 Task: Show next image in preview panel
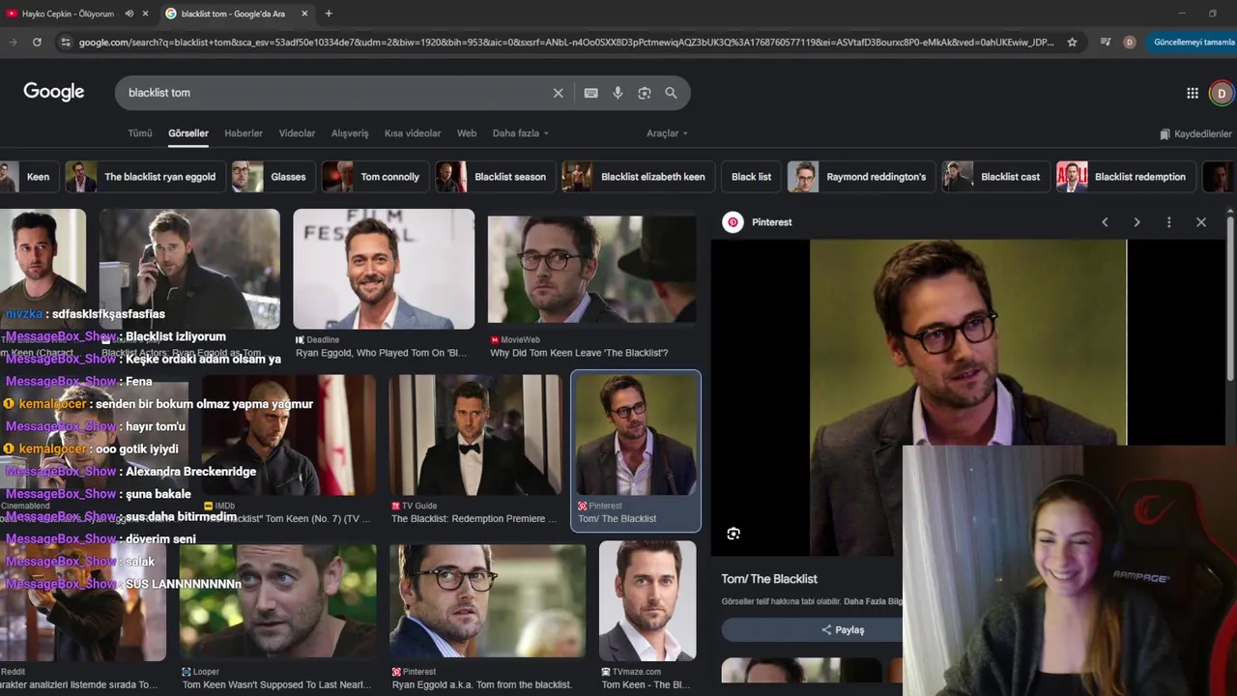[x=1136, y=222]
